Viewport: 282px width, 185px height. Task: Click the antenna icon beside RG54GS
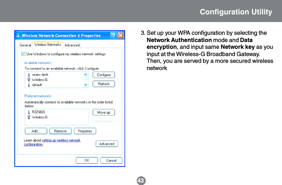(x=29, y=112)
